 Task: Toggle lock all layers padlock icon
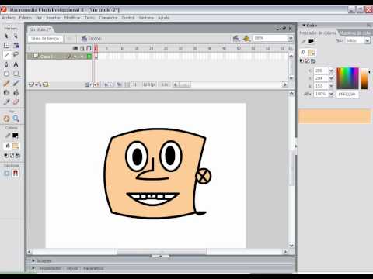[x=82, y=48]
